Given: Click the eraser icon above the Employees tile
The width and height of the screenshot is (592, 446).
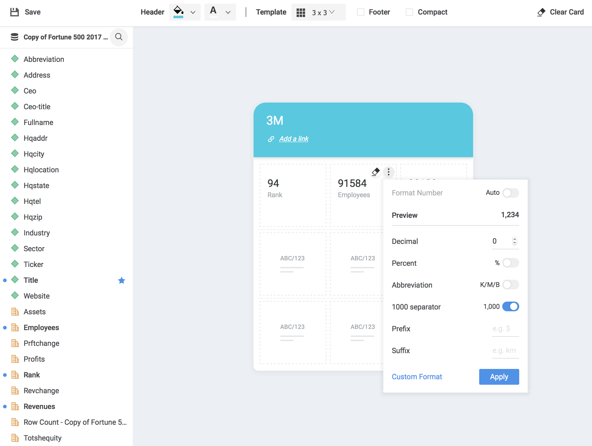Looking at the screenshot, I should point(375,171).
